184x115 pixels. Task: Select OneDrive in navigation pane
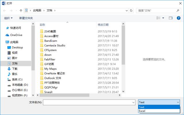click(x=16, y=35)
